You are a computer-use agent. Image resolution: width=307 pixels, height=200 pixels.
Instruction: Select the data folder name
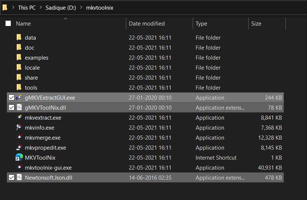pos(30,38)
